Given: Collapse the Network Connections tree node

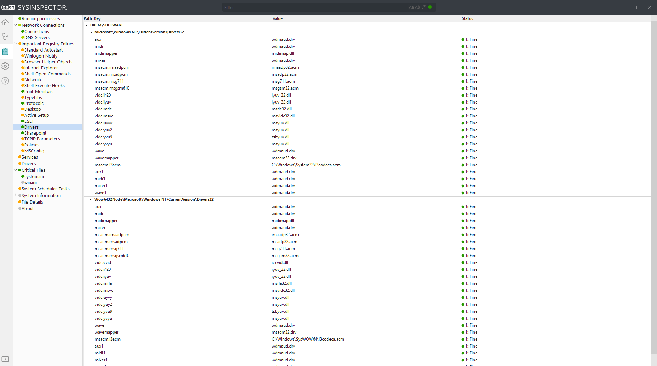Looking at the screenshot, I should click(x=16, y=25).
